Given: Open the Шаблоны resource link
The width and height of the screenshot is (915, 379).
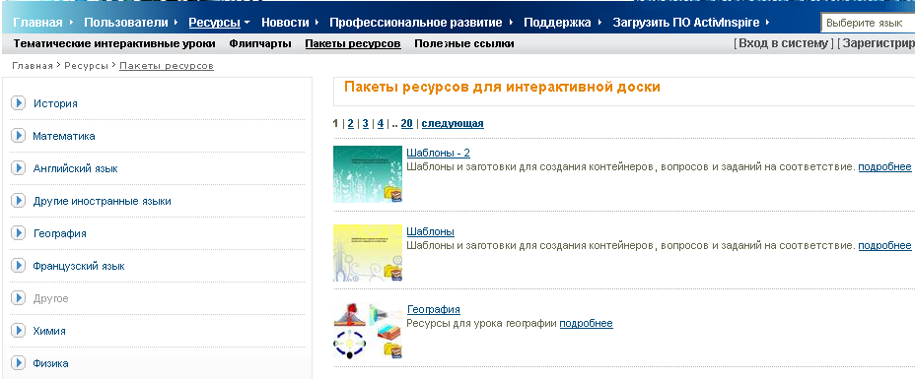Looking at the screenshot, I should (x=430, y=231).
